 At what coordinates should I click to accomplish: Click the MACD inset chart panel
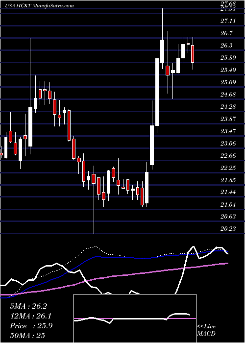pyautogui.click(x=135, y=318)
